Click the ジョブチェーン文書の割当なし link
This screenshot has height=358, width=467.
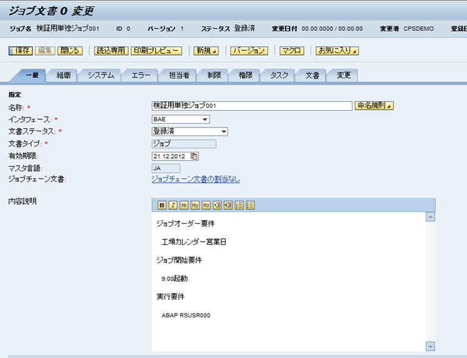click(x=196, y=179)
